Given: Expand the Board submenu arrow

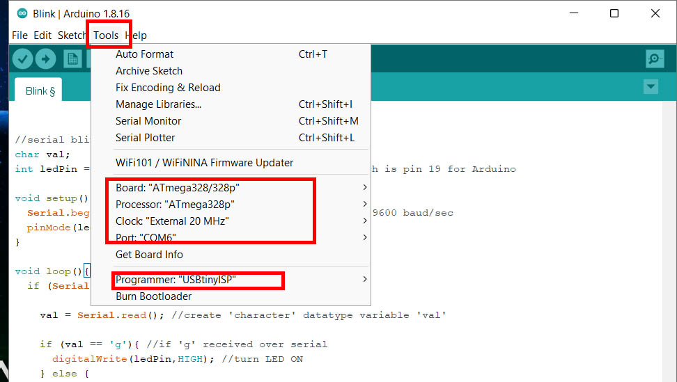Looking at the screenshot, I should click(x=365, y=187).
